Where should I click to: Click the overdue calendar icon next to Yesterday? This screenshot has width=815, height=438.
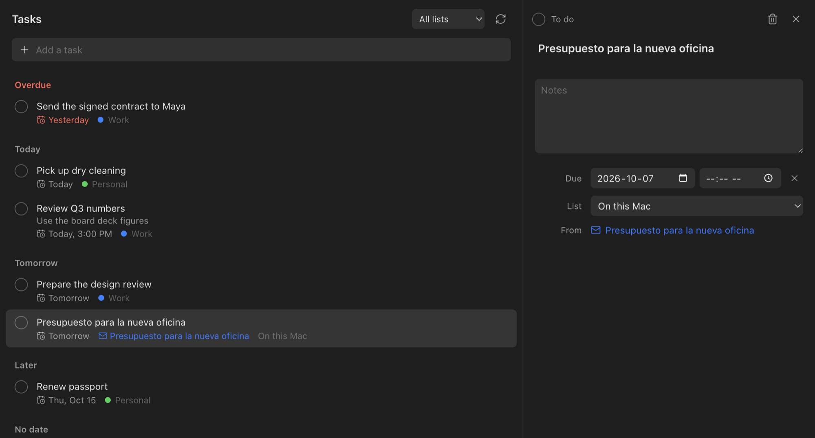click(x=41, y=120)
